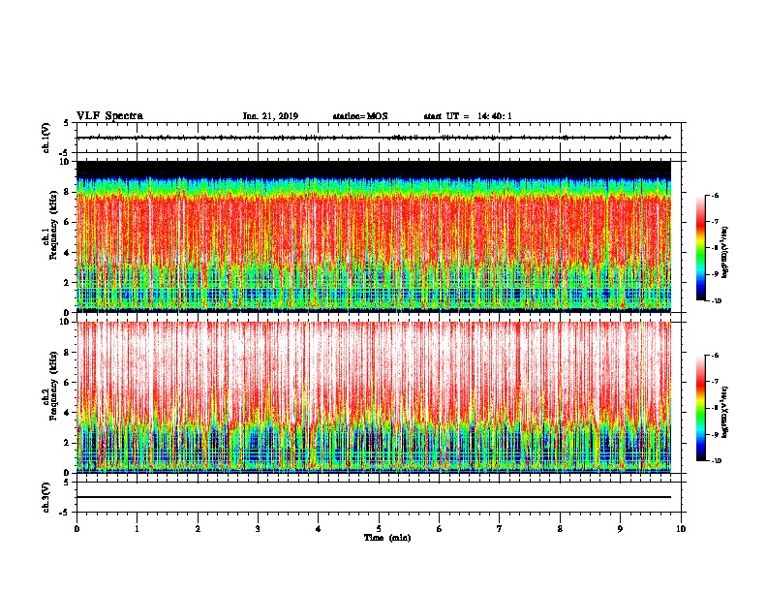This screenshot has width=767, height=593.
Task: Click time axis tick label "3"
Action: [258, 529]
